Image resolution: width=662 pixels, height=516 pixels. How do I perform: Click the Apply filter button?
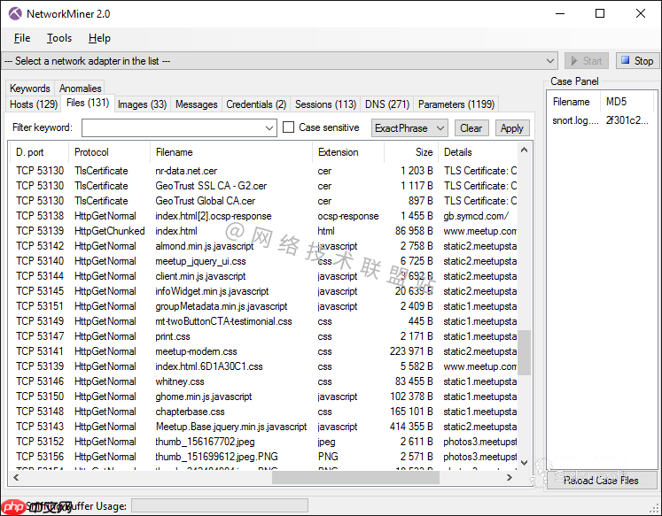click(x=511, y=128)
